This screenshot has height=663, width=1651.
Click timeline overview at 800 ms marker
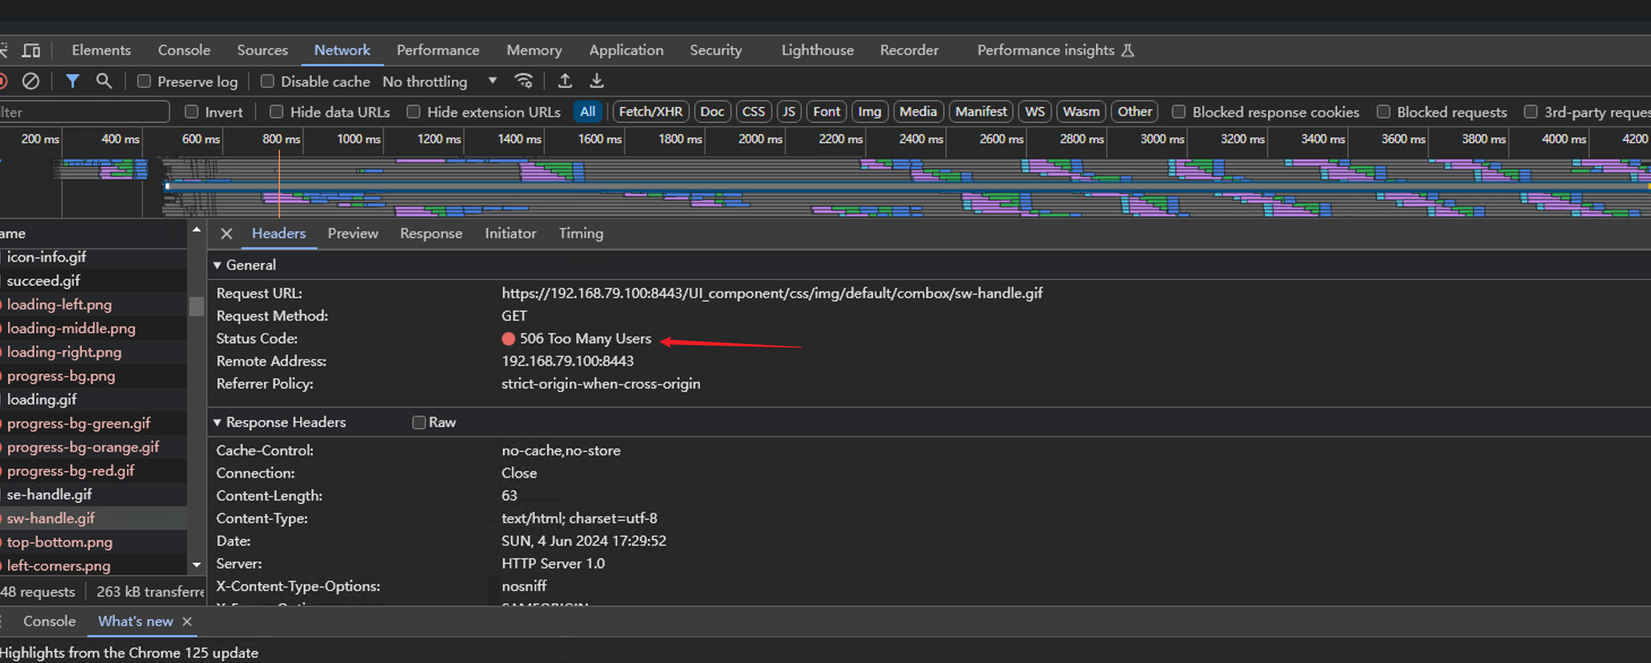pyautogui.click(x=281, y=139)
